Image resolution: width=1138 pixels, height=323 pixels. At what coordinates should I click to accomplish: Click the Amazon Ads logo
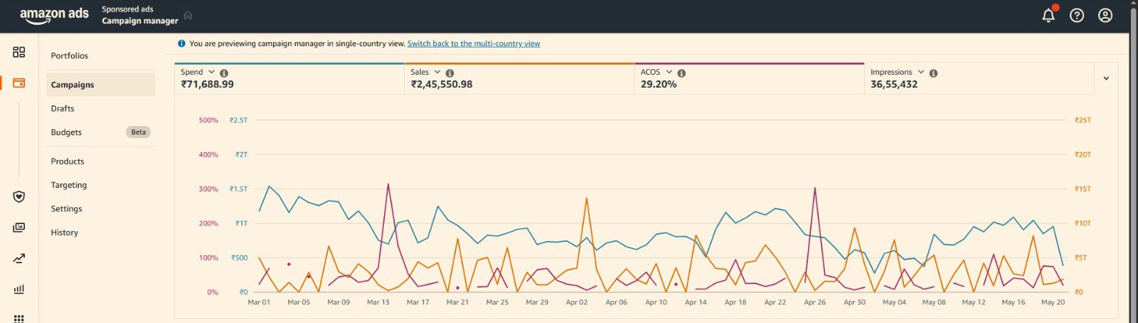click(54, 15)
